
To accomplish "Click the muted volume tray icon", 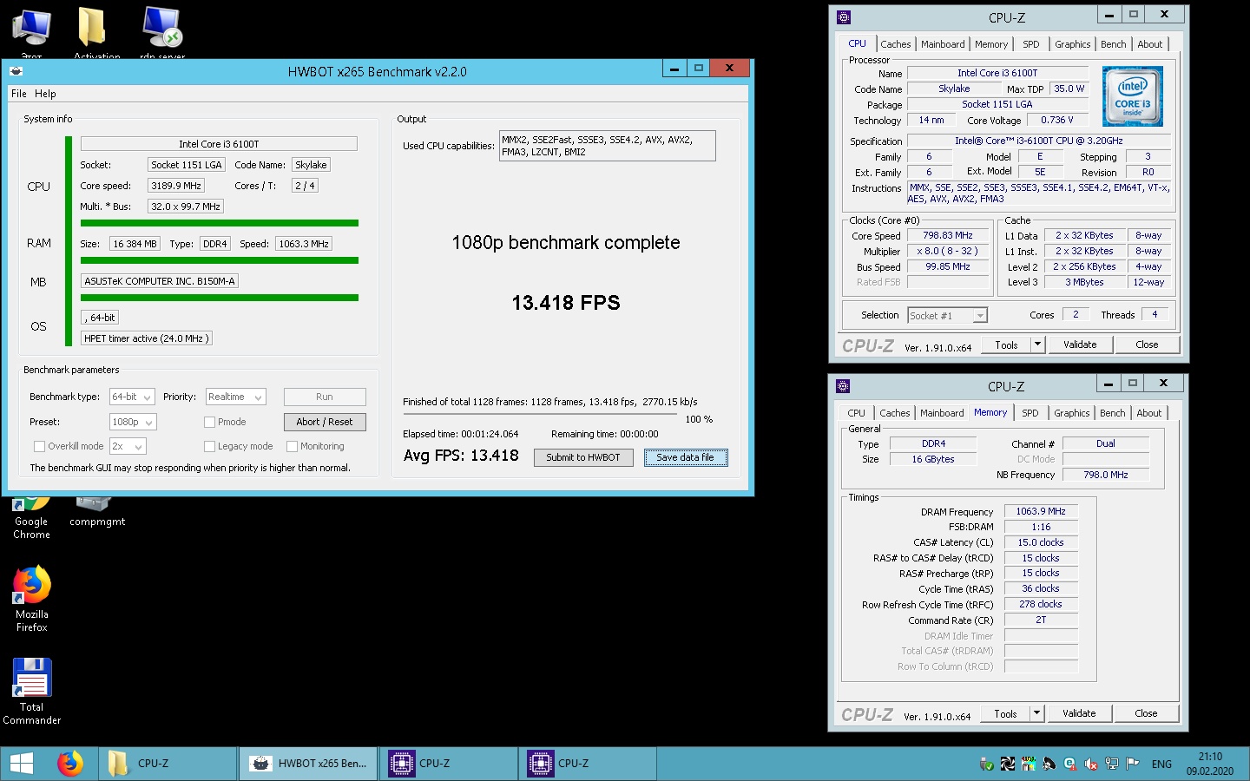I will (x=1090, y=764).
